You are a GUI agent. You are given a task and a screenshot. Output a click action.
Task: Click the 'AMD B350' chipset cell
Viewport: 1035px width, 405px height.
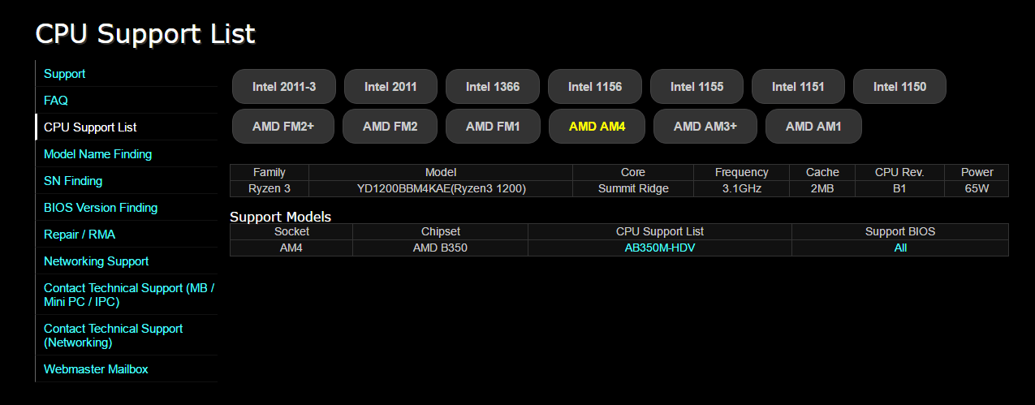pyautogui.click(x=440, y=248)
